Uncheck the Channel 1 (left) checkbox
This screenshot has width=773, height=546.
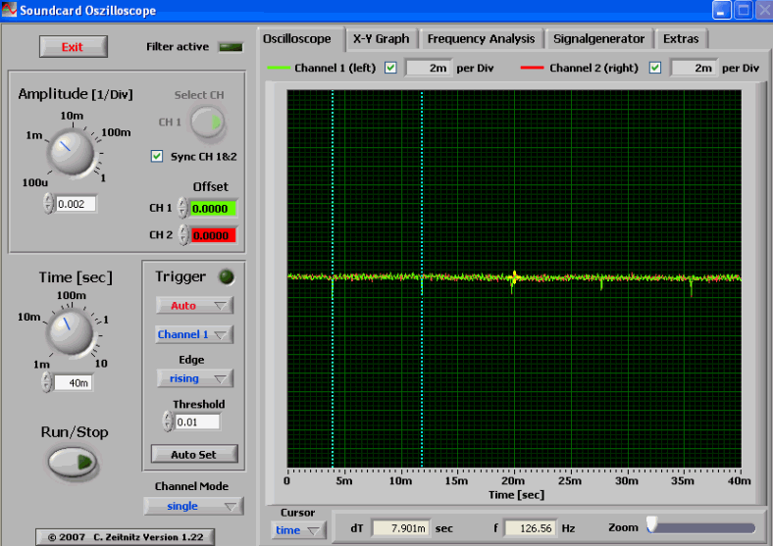[390, 68]
